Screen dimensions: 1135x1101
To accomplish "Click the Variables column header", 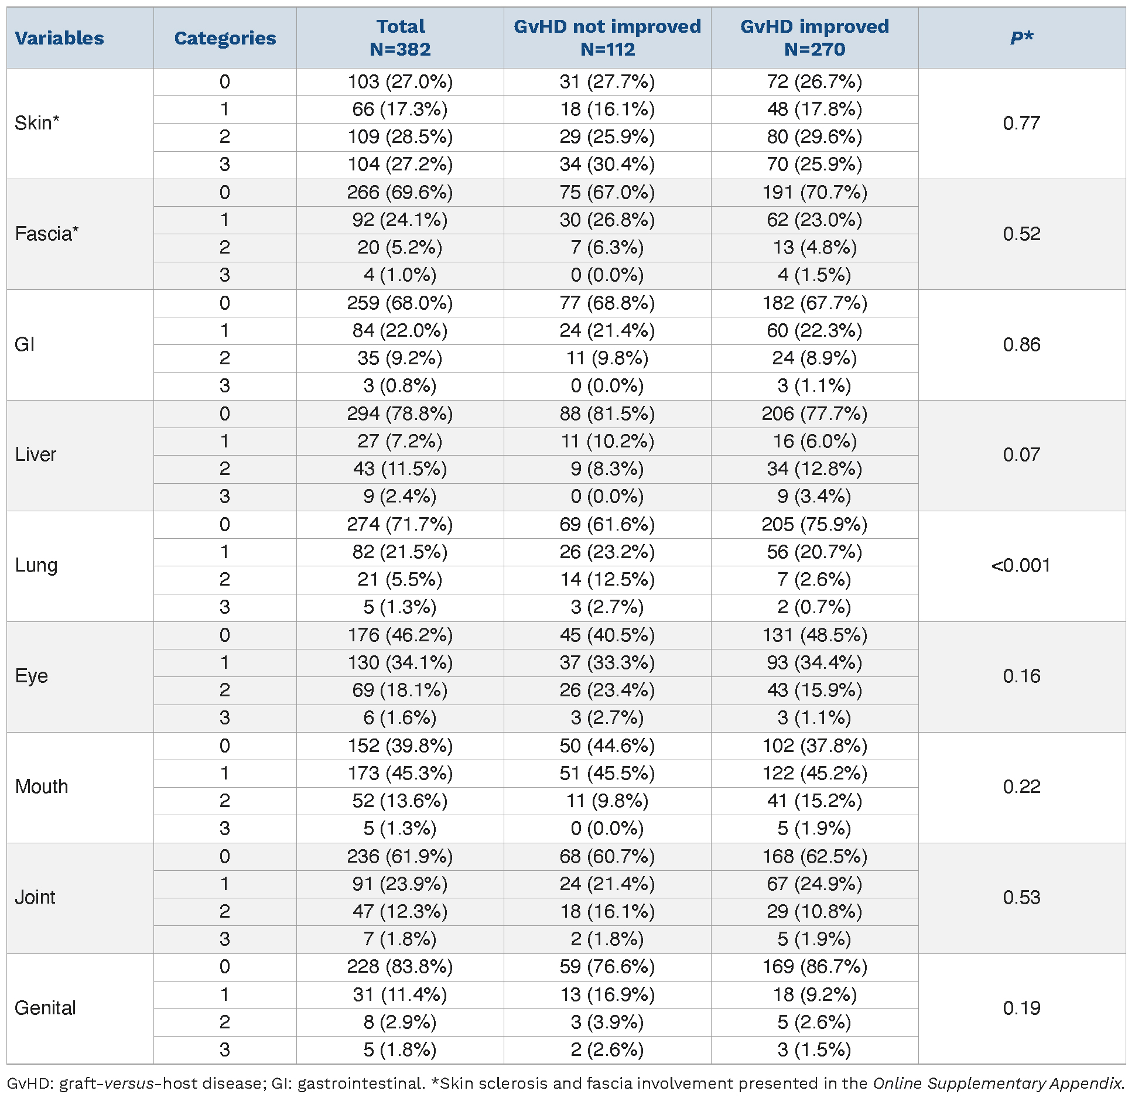I will [59, 38].
